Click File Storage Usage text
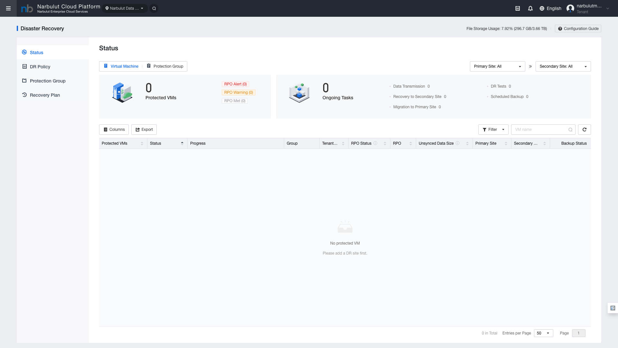The width and height of the screenshot is (618, 348). click(x=507, y=29)
